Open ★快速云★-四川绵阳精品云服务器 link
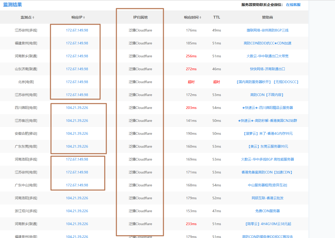The height and width of the screenshot is (238, 335). point(267,108)
